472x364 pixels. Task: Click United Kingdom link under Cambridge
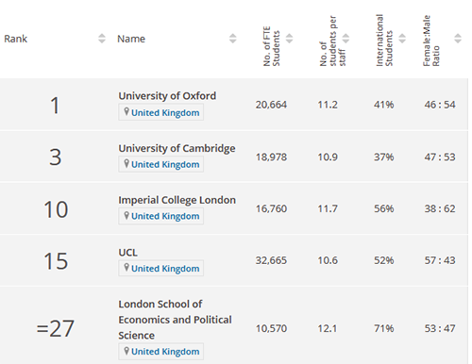(x=165, y=164)
